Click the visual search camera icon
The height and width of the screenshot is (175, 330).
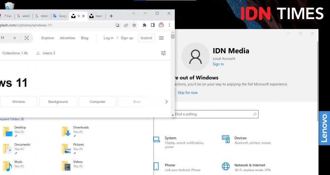(26, 38)
